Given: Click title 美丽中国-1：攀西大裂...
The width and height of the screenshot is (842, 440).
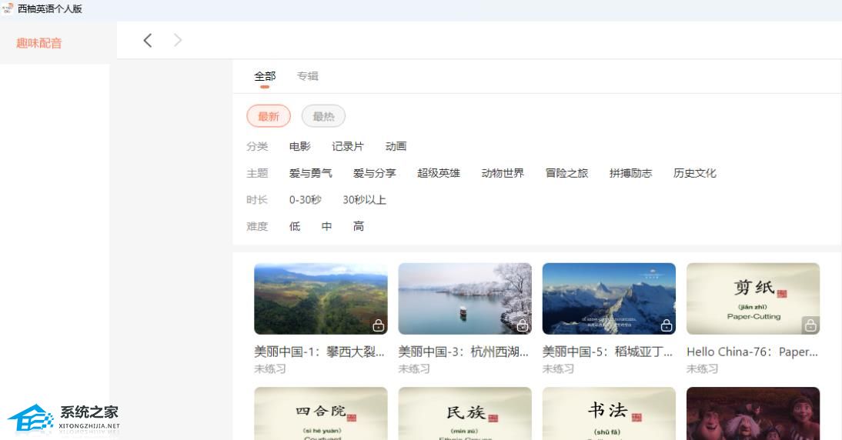Looking at the screenshot, I should [x=319, y=352].
